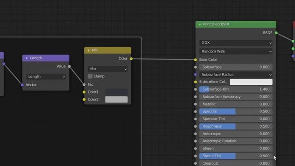The width and height of the screenshot is (295, 166).
Task: Open the Random Walk subsurface method dropdown
Action: point(236,51)
